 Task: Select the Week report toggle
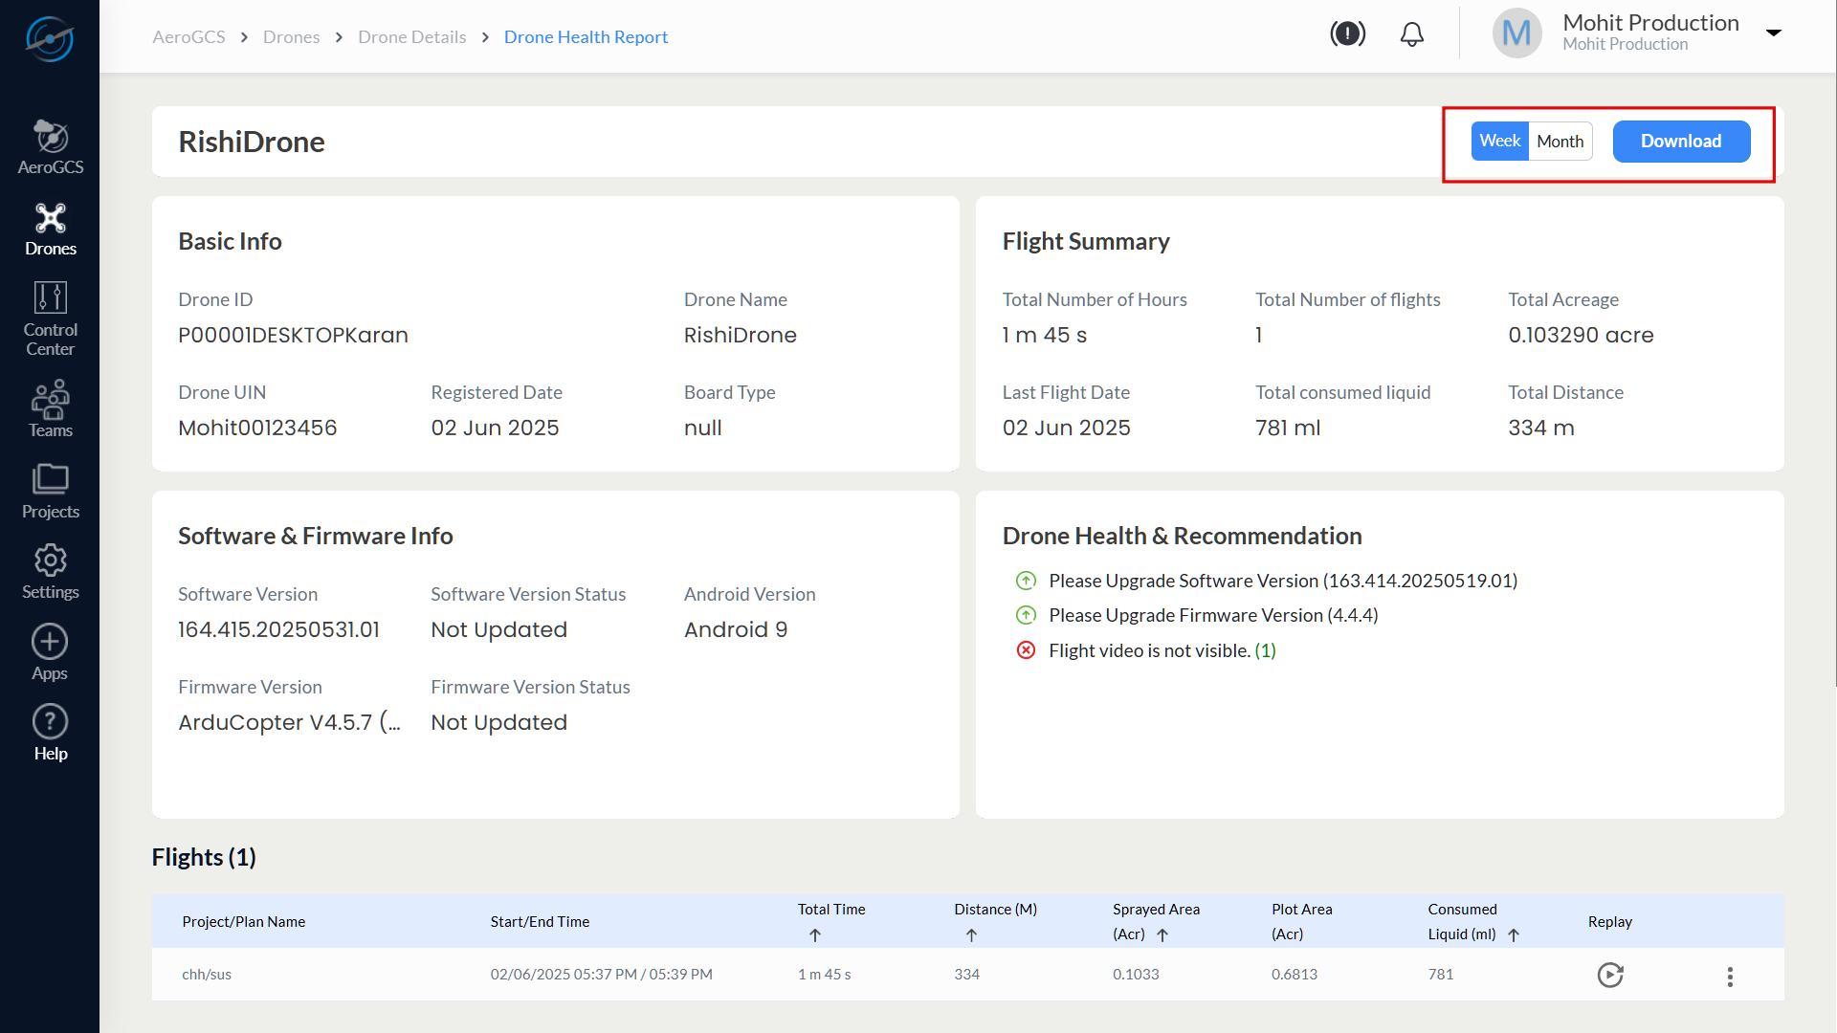point(1499,141)
